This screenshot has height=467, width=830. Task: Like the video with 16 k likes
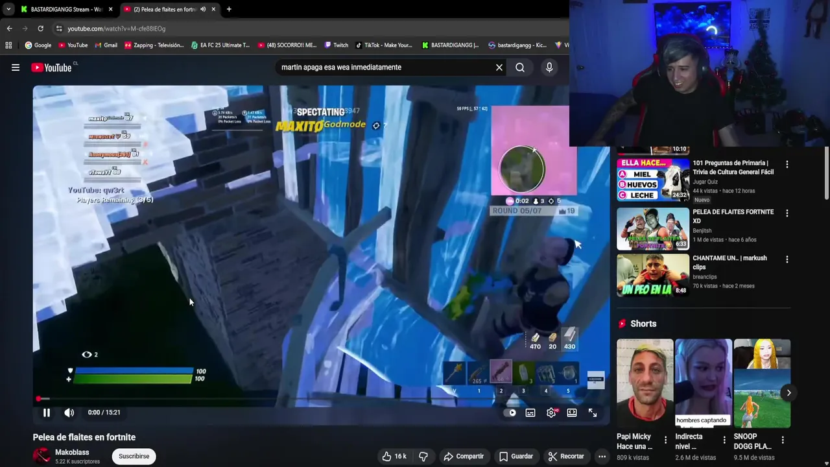pos(394,457)
